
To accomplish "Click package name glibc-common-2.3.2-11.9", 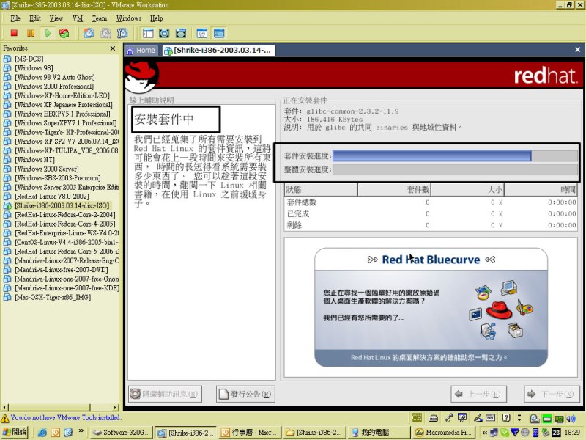I will coord(352,111).
